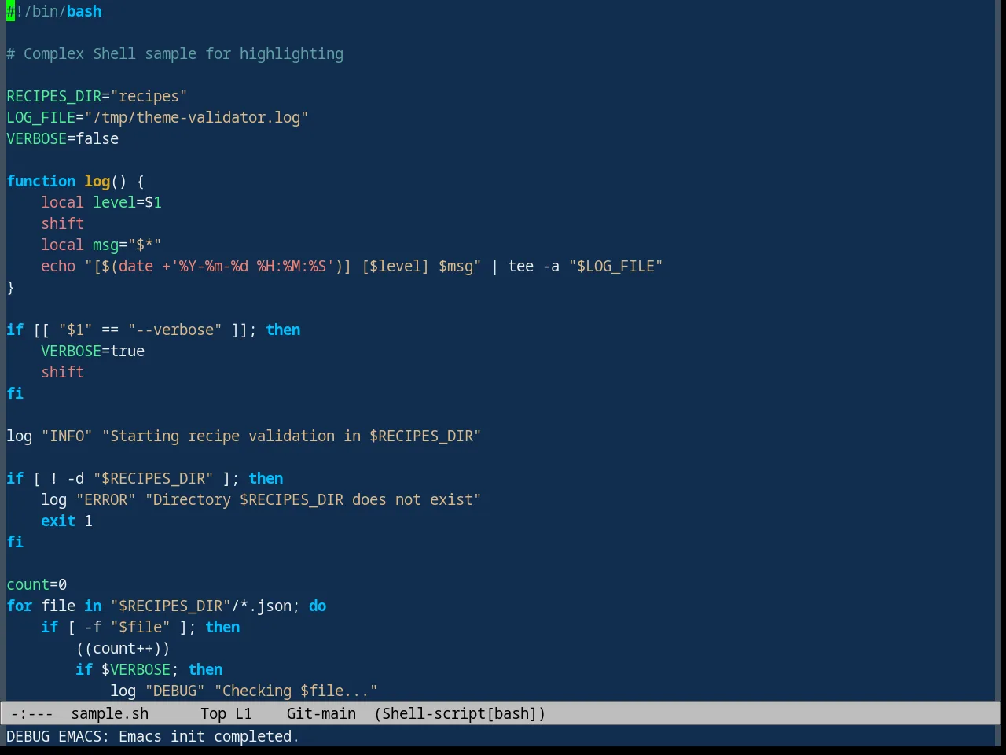Click the "$LOG_FILE" string after tee
1006x755 pixels.
click(616, 267)
